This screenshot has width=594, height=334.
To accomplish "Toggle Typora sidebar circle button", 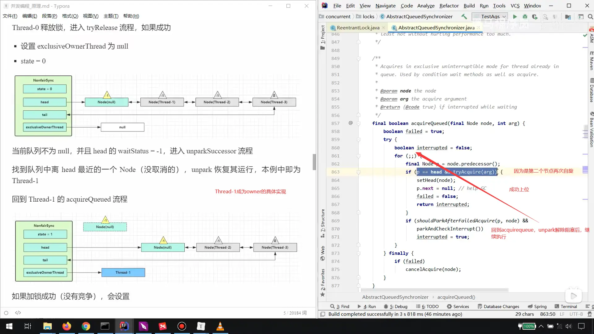I will [6, 313].
